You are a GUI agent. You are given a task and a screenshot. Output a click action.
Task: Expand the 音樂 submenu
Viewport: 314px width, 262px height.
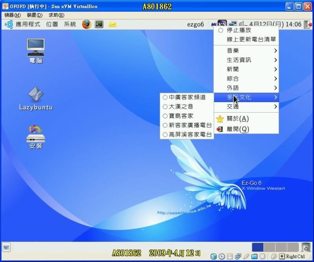point(246,51)
